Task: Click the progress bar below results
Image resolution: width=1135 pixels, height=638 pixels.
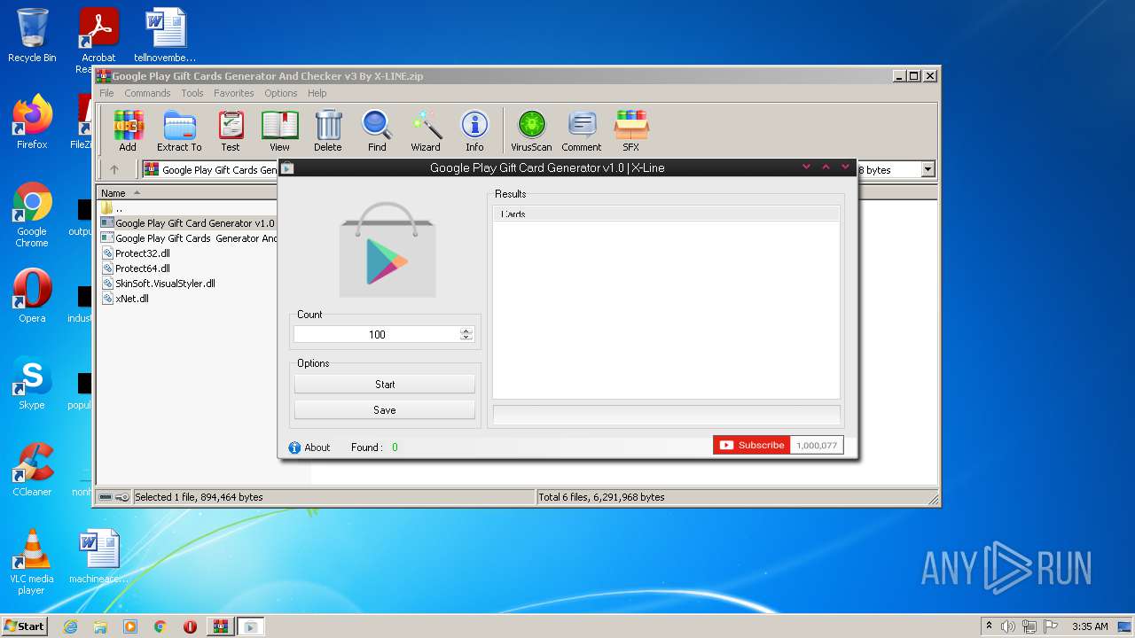Action: coord(666,414)
